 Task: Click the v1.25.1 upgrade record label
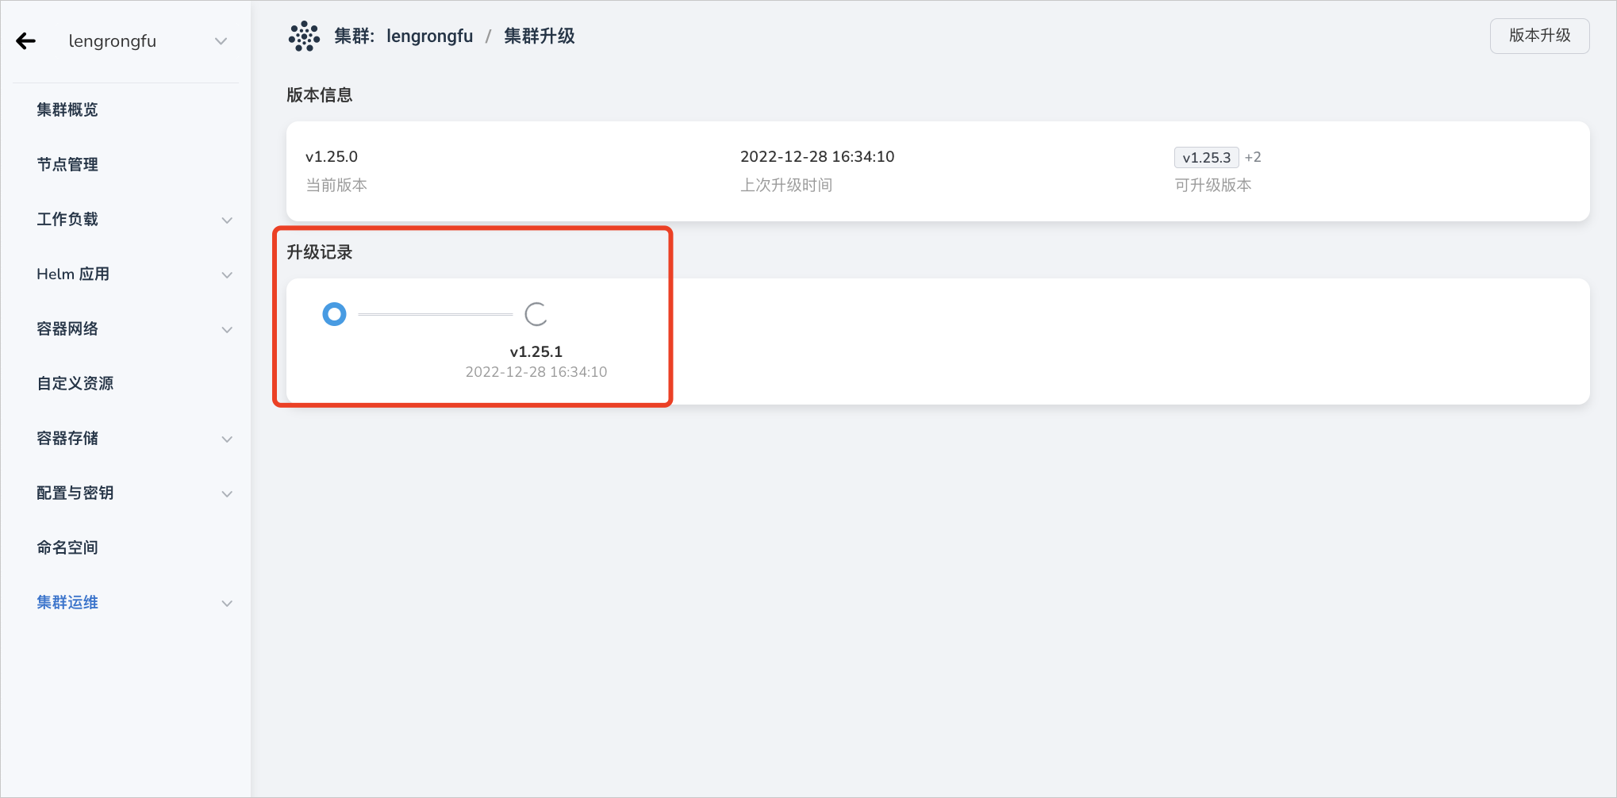(x=536, y=351)
